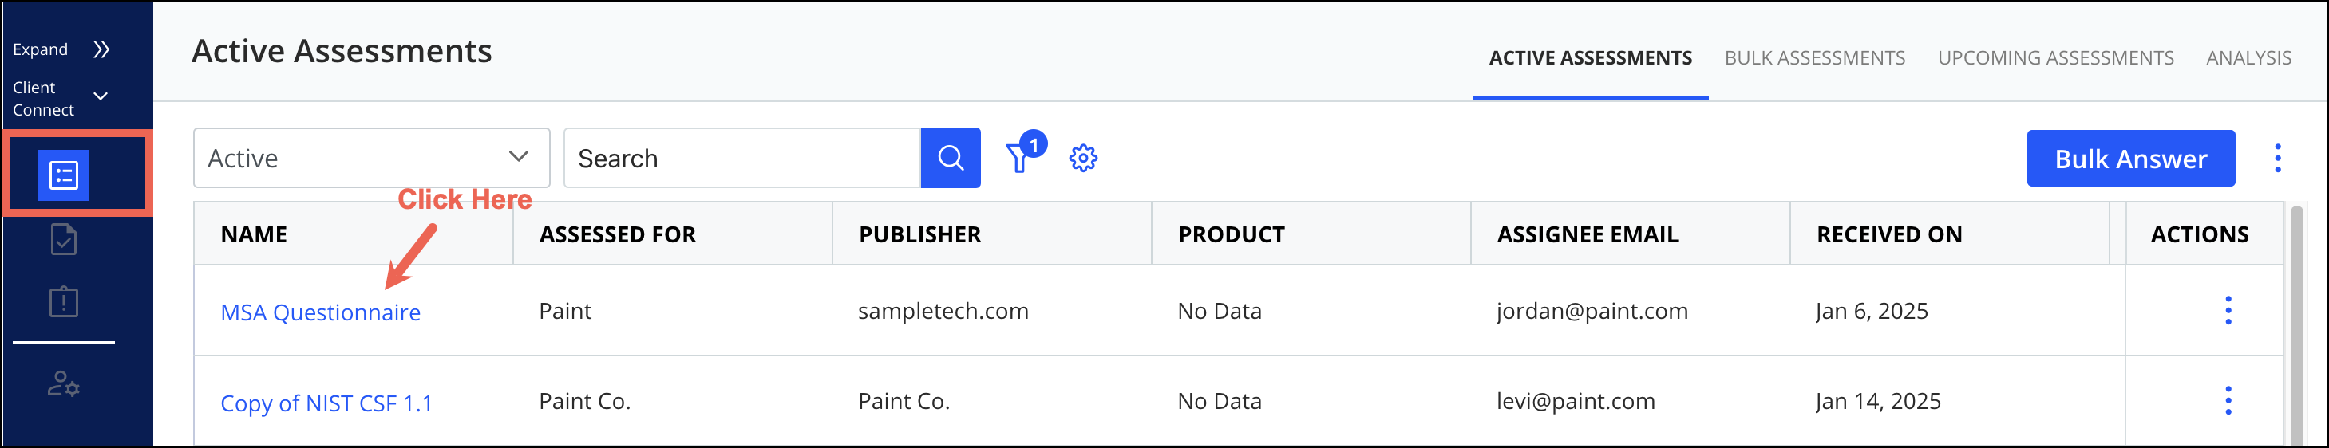2329x448 pixels.
Task: Open the checkmark document sidebar icon
Action: (63, 239)
